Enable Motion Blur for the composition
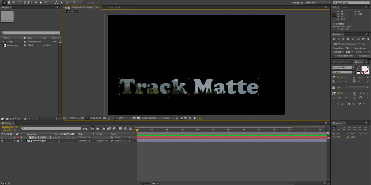The image size is (371, 185). [x=114, y=128]
